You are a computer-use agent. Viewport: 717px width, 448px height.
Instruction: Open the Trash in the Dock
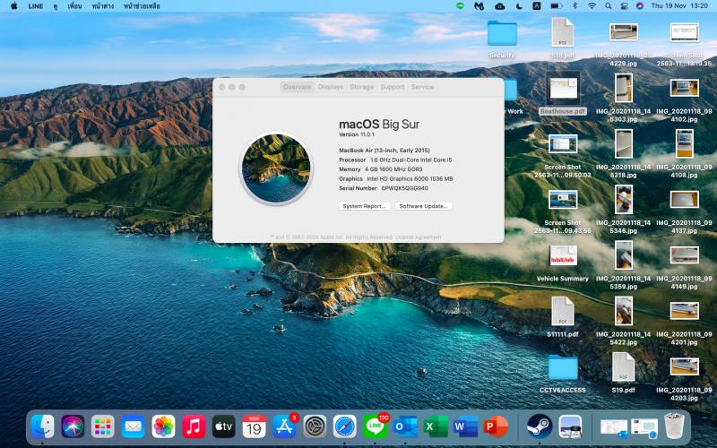[674, 426]
